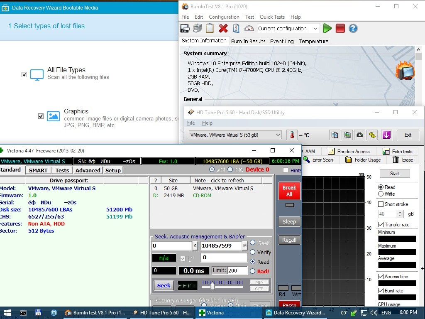Click the Short stroke gB spinner arrows
The height and width of the screenshot is (319, 425).
click(x=400, y=214)
